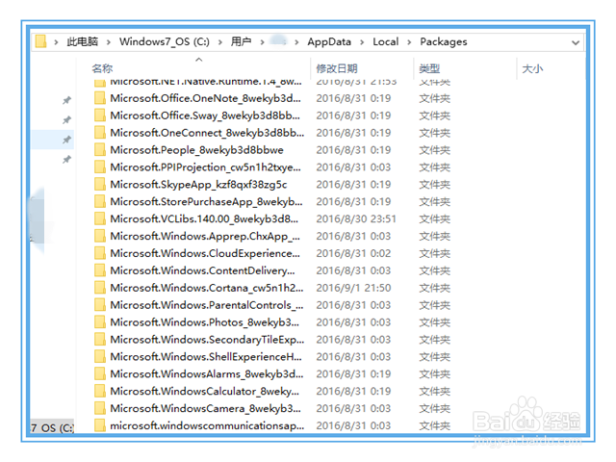Select folder icon of Microsoft.OneConnect

coord(100,133)
